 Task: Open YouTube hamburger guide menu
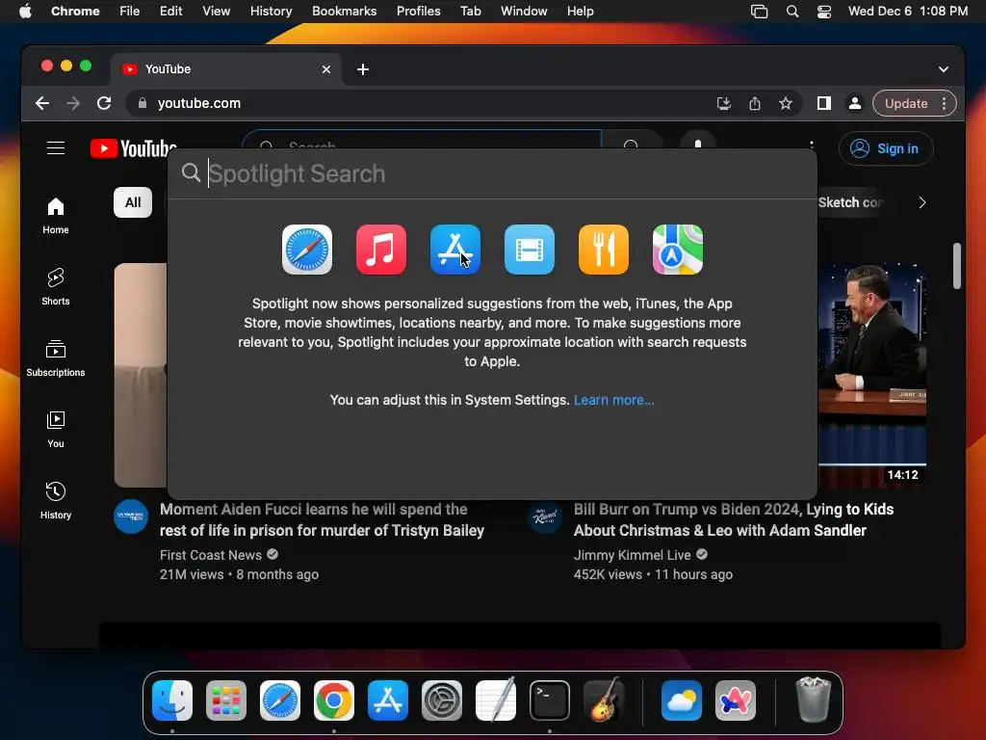[x=56, y=147]
